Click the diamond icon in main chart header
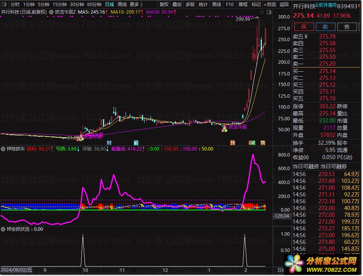Screen dimensions: 363x276 point(262,12)
